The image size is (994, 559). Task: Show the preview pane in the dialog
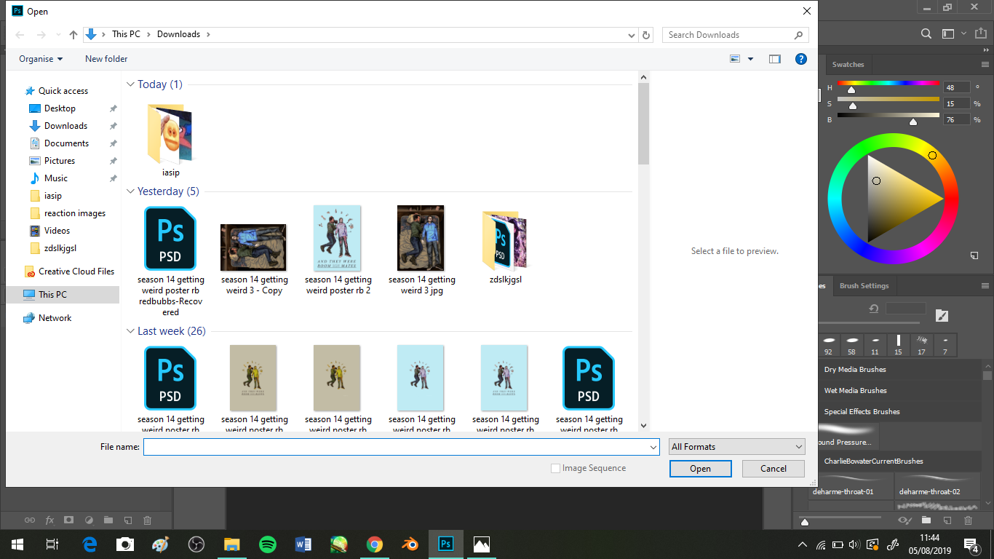click(x=774, y=59)
